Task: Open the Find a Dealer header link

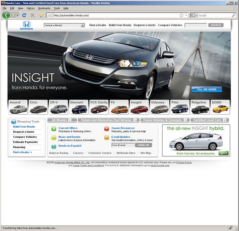Action: click(x=98, y=25)
